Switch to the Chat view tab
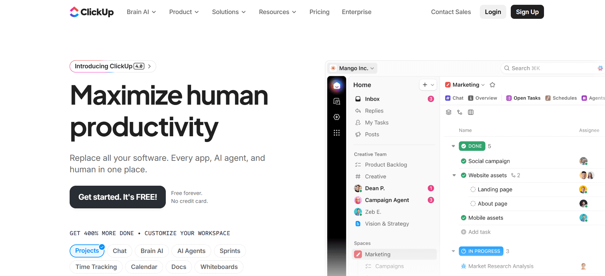 [454, 98]
